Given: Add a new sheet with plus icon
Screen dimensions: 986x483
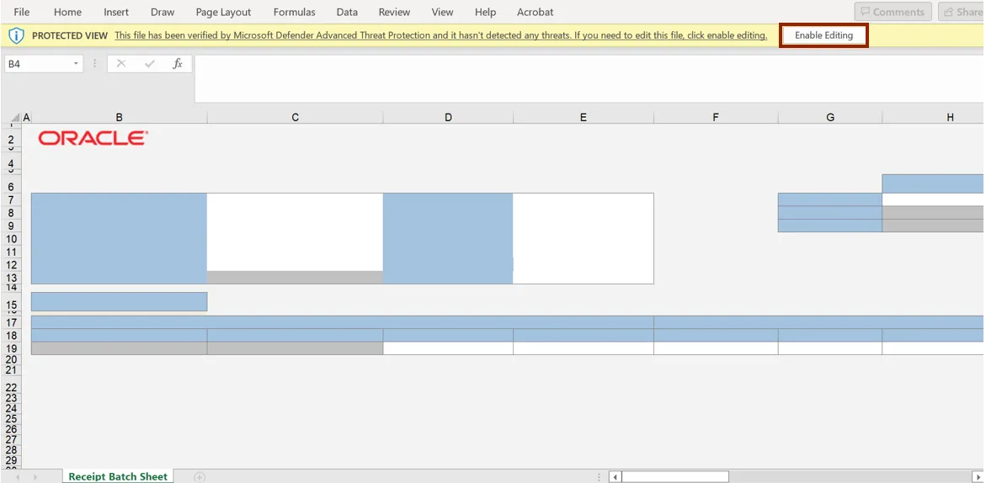Looking at the screenshot, I should (x=200, y=477).
